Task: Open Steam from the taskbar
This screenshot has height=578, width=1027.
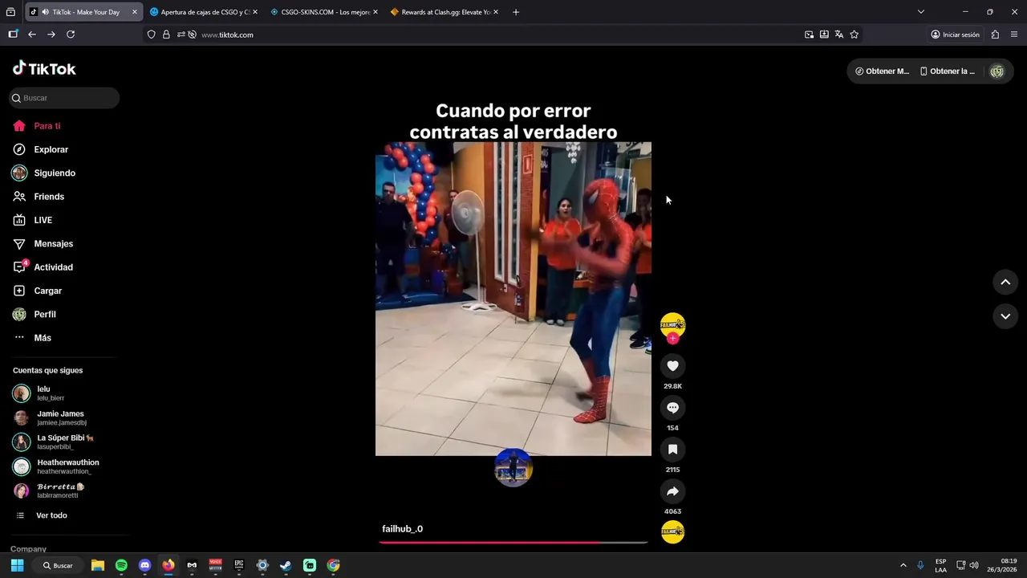Action: (286, 565)
